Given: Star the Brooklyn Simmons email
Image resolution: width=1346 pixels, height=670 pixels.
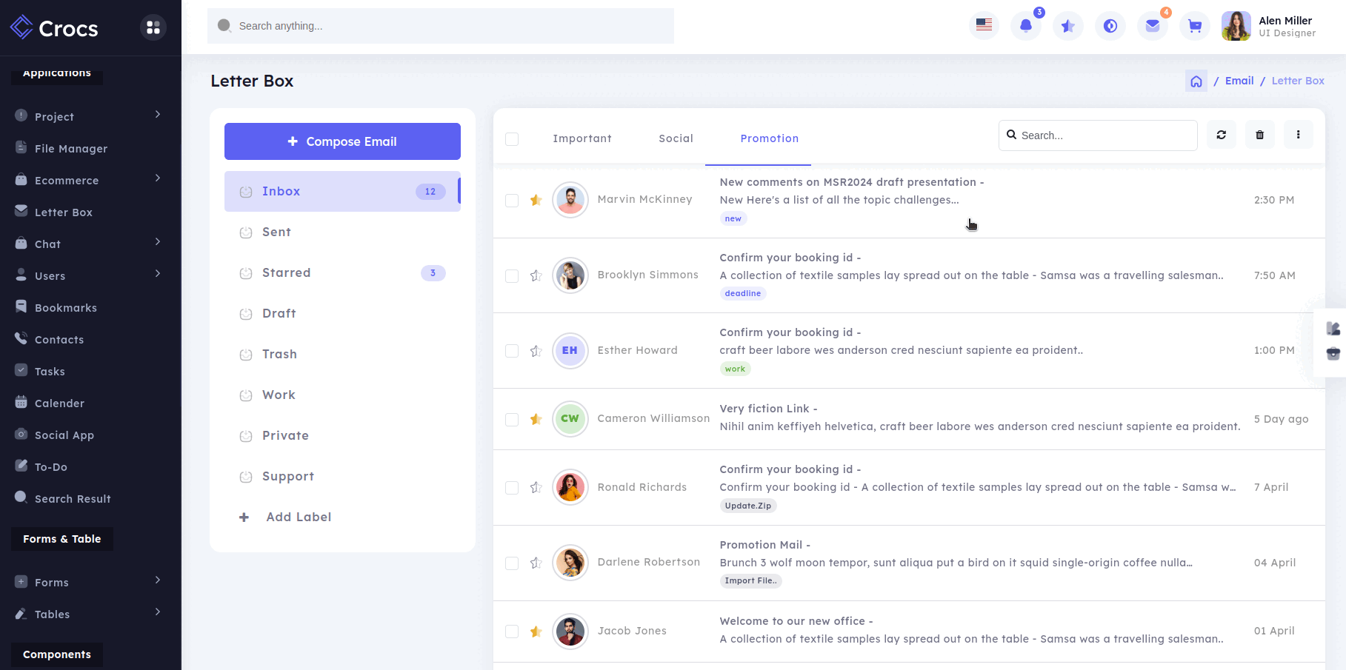Looking at the screenshot, I should (x=536, y=276).
